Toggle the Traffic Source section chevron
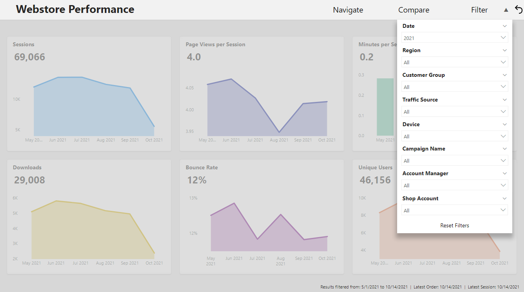The image size is (524, 292). [505, 100]
